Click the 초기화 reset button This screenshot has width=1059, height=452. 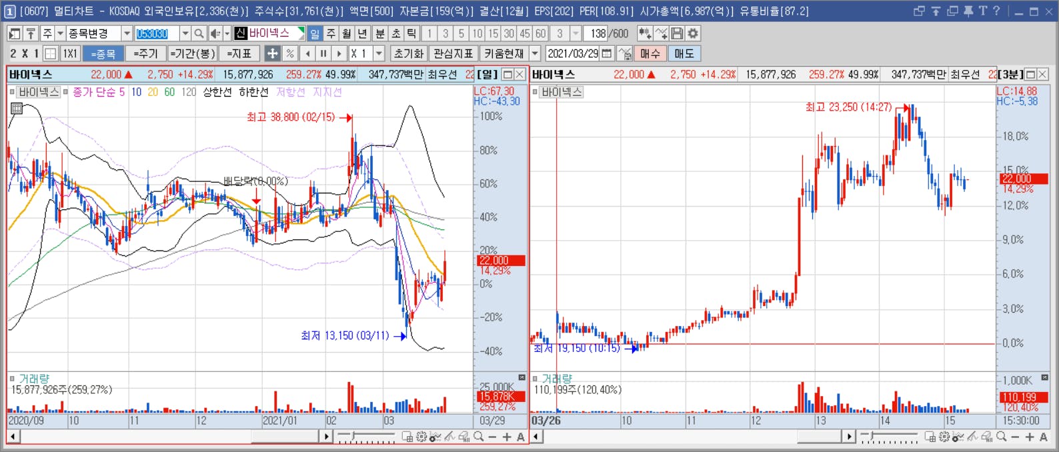(408, 53)
